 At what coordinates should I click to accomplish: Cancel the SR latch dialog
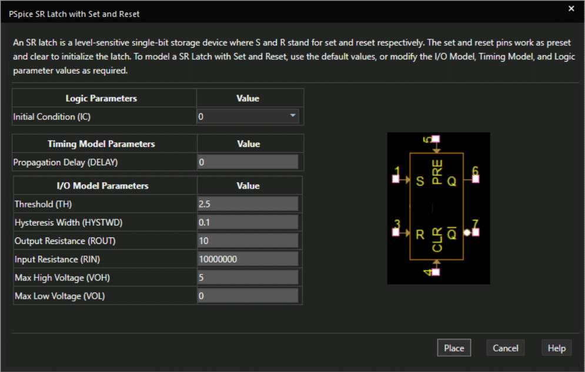pos(505,347)
